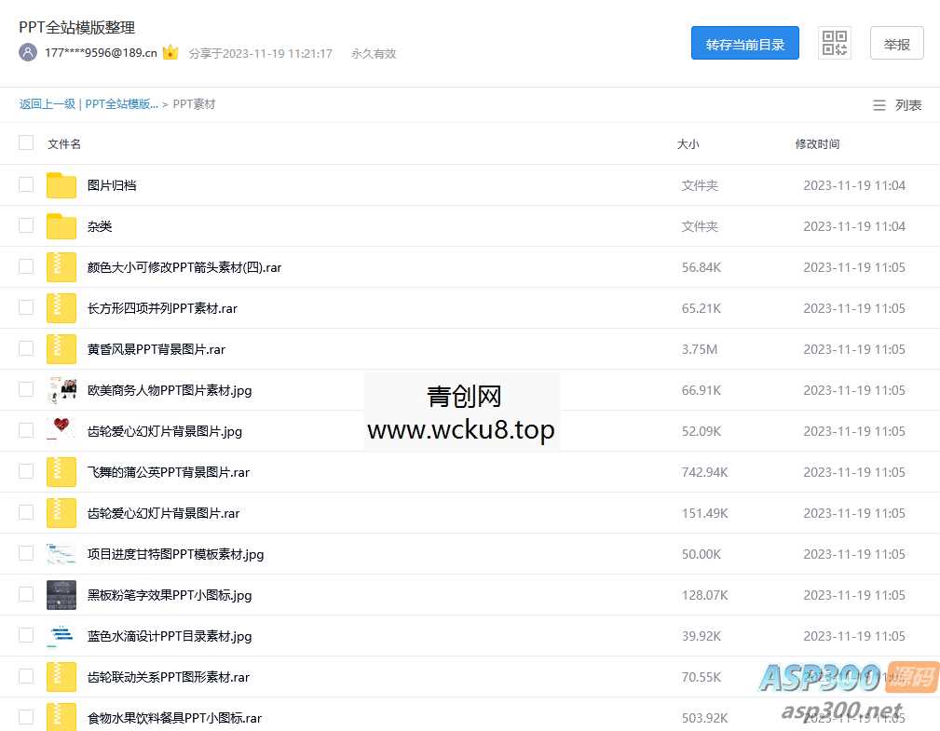Click the crown icon beside the account name
This screenshot has width=940, height=731.
pyautogui.click(x=171, y=53)
